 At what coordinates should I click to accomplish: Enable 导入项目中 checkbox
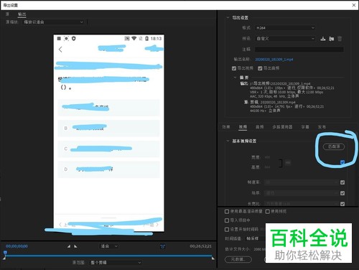coord(227,220)
